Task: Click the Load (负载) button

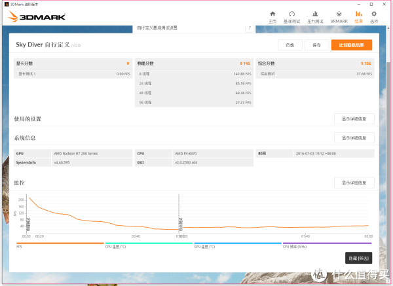Action: pos(290,45)
